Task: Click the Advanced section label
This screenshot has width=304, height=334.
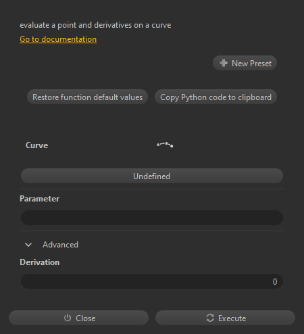Action: pyautogui.click(x=60, y=245)
